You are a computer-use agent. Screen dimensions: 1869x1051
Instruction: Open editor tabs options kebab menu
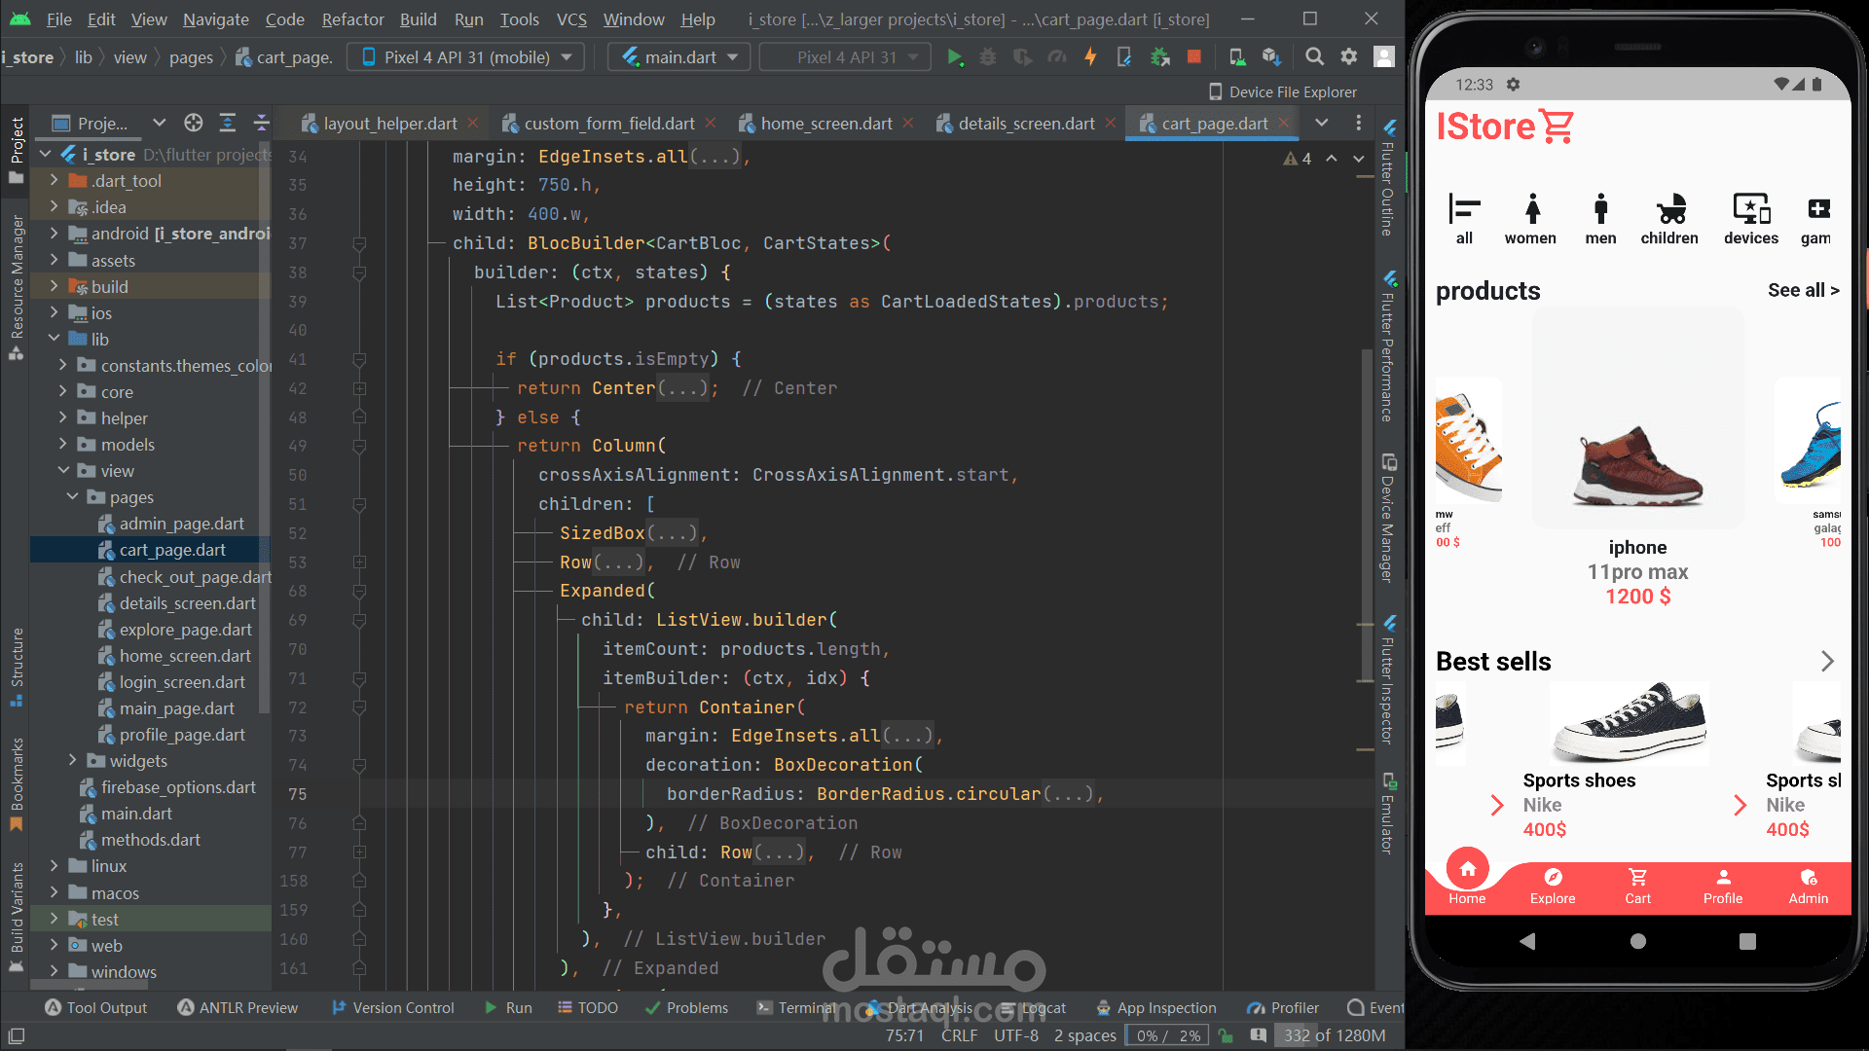click(x=1359, y=123)
